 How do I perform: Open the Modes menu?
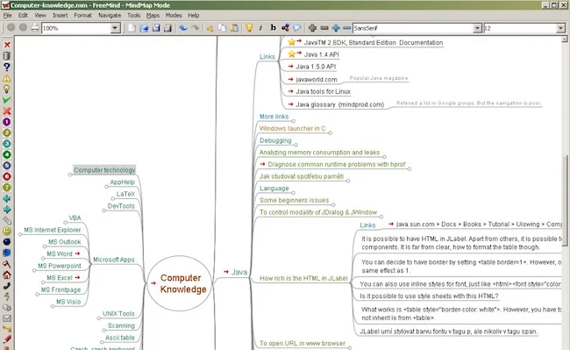(174, 15)
